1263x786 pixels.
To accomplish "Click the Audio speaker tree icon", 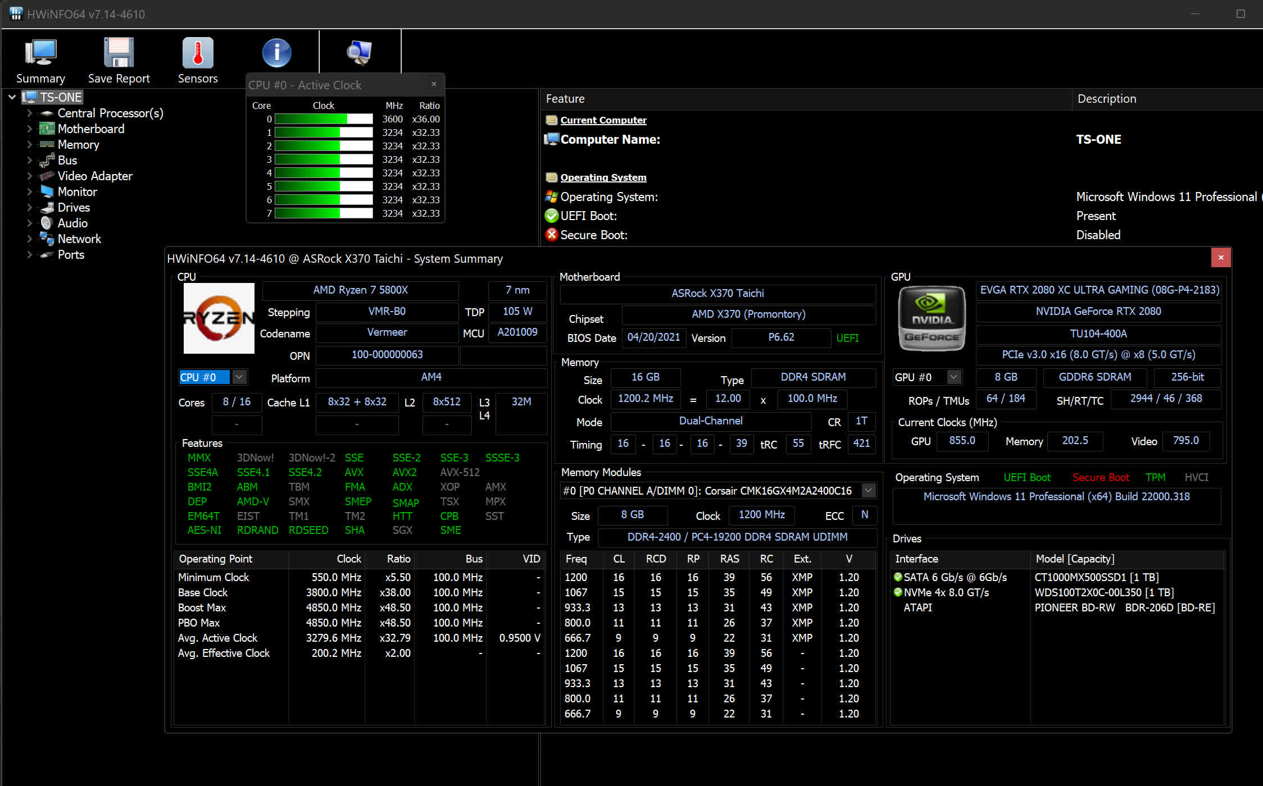I will [47, 223].
